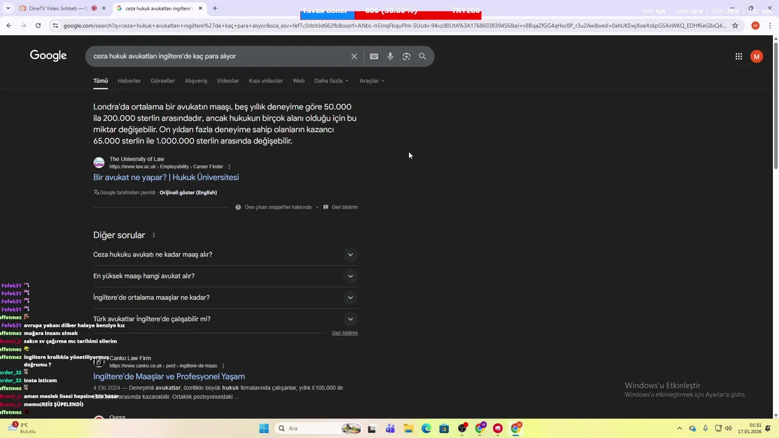The height and width of the screenshot is (438, 779).
Task: Start voice search with the microphone
Action: (x=390, y=56)
